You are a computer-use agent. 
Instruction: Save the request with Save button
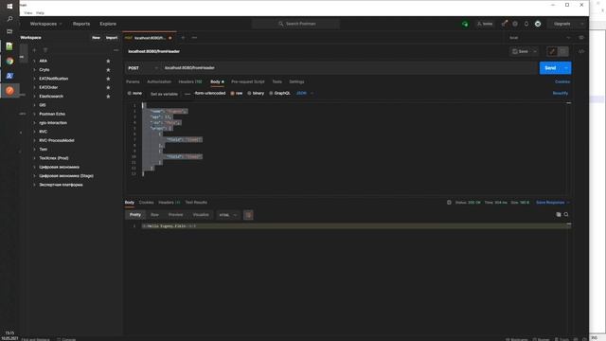tap(520, 51)
